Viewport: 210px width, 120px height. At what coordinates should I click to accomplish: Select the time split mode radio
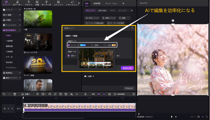92,45
